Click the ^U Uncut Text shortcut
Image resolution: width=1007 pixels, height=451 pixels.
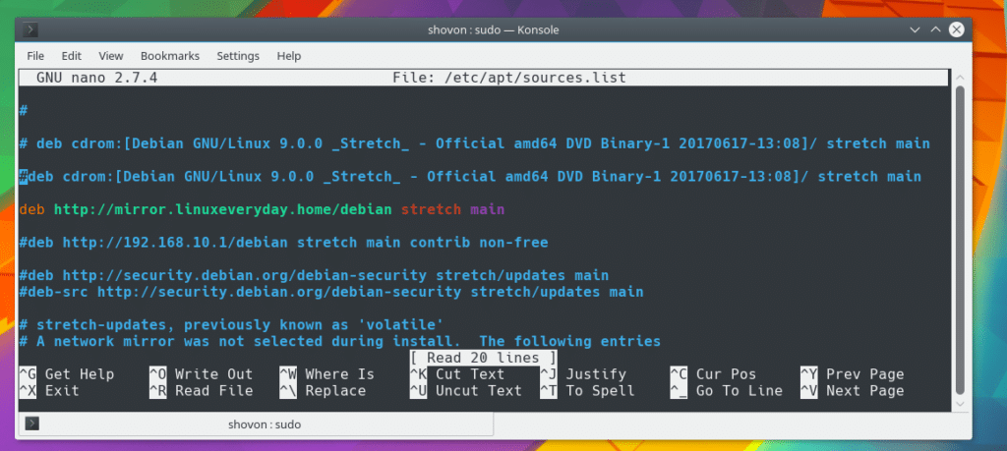pos(465,391)
